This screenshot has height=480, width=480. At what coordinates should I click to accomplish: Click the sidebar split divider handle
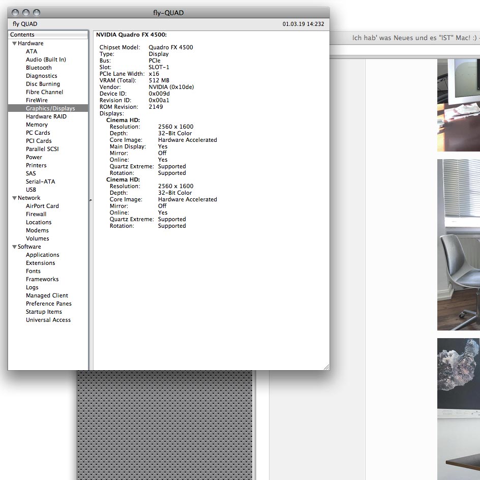91,200
